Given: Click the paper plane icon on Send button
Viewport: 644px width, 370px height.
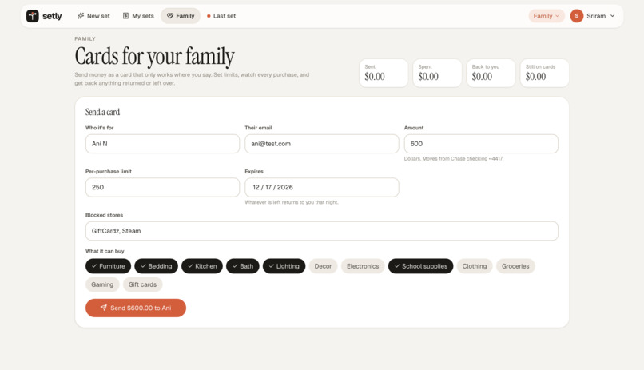Looking at the screenshot, I should point(104,308).
